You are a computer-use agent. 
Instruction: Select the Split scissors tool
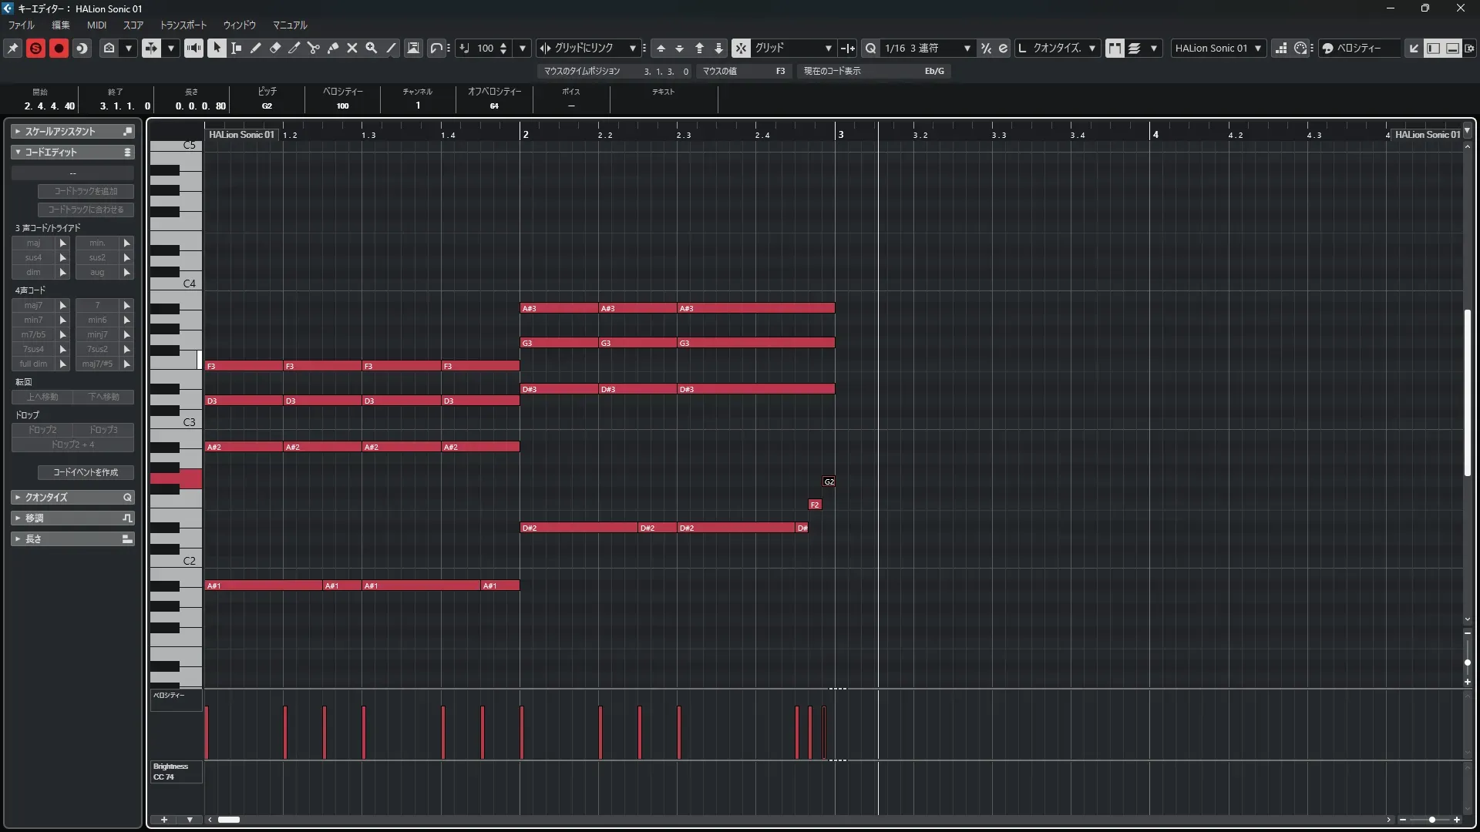(x=314, y=48)
